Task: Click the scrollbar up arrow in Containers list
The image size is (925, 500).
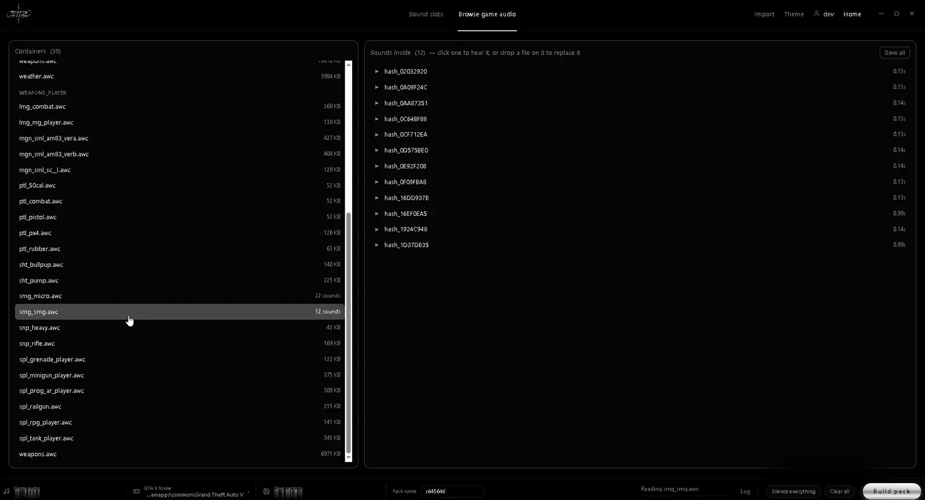Action: click(348, 64)
